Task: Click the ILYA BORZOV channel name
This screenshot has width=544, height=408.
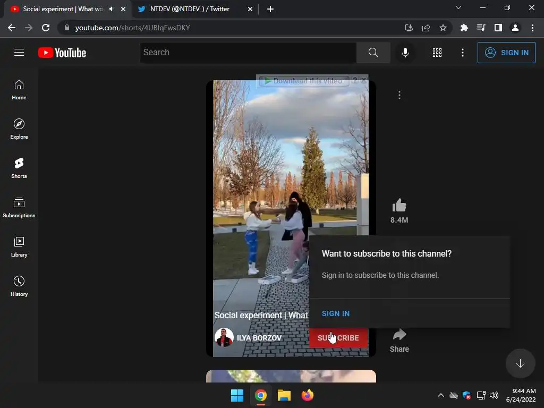Action: pyautogui.click(x=259, y=338)
